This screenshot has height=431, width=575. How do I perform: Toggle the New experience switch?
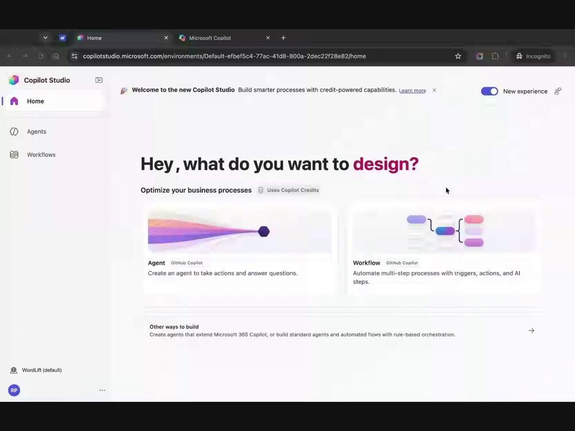[x=489, y=91]
